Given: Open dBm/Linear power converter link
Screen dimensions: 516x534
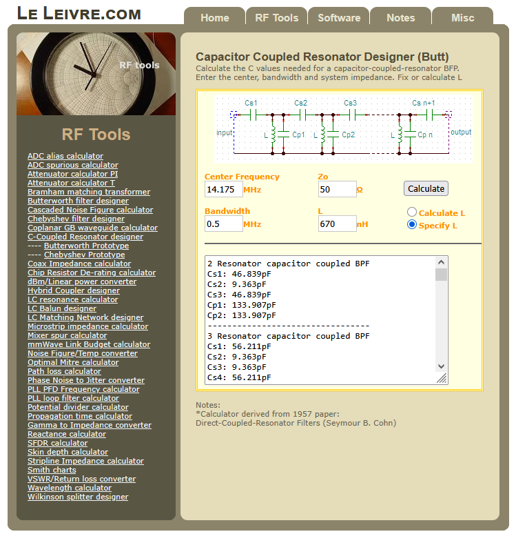Looking at the screenshot, I should pyautogui.click(x=82, y=281).
